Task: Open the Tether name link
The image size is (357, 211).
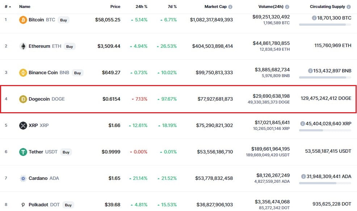Action: pyautogui.click(x=36, y=152)
